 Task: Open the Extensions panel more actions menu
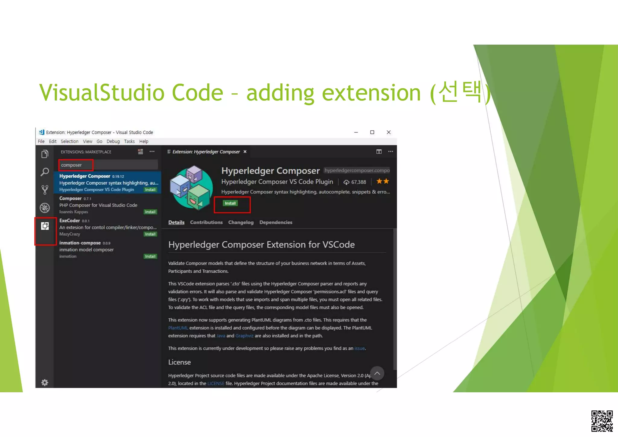click(152, 152)
